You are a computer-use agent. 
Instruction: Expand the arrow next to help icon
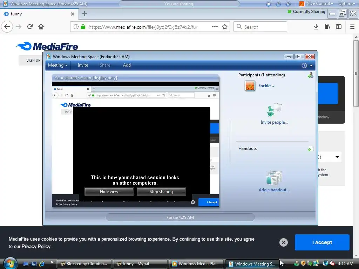point(311,65)
